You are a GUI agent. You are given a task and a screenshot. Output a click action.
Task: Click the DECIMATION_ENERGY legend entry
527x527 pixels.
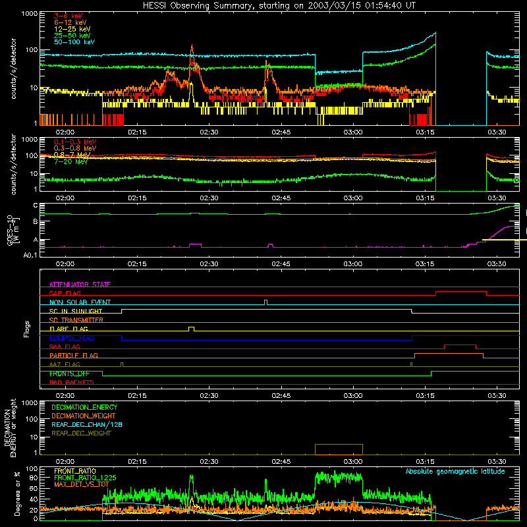coord(84,407)
